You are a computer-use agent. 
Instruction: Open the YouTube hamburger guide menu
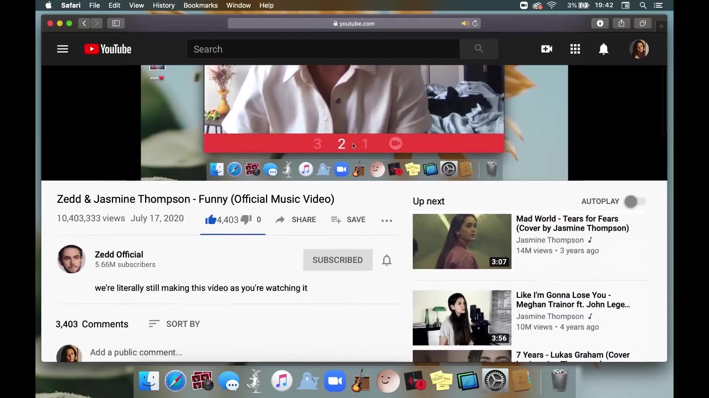point(62,49)
